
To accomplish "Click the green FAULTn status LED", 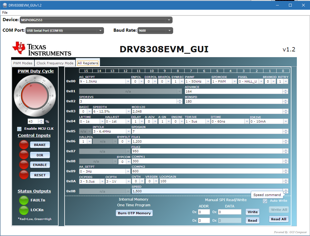I will point(24,200).
